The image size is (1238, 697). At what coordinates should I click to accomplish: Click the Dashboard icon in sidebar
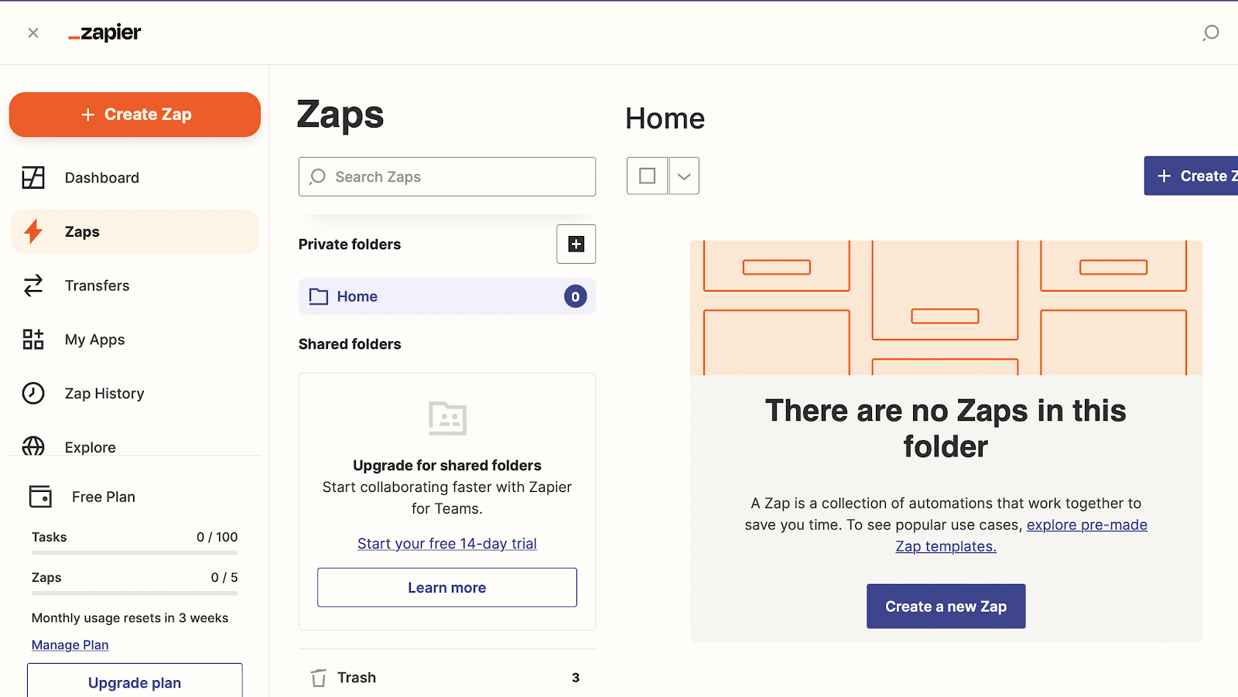pos(33,177)
